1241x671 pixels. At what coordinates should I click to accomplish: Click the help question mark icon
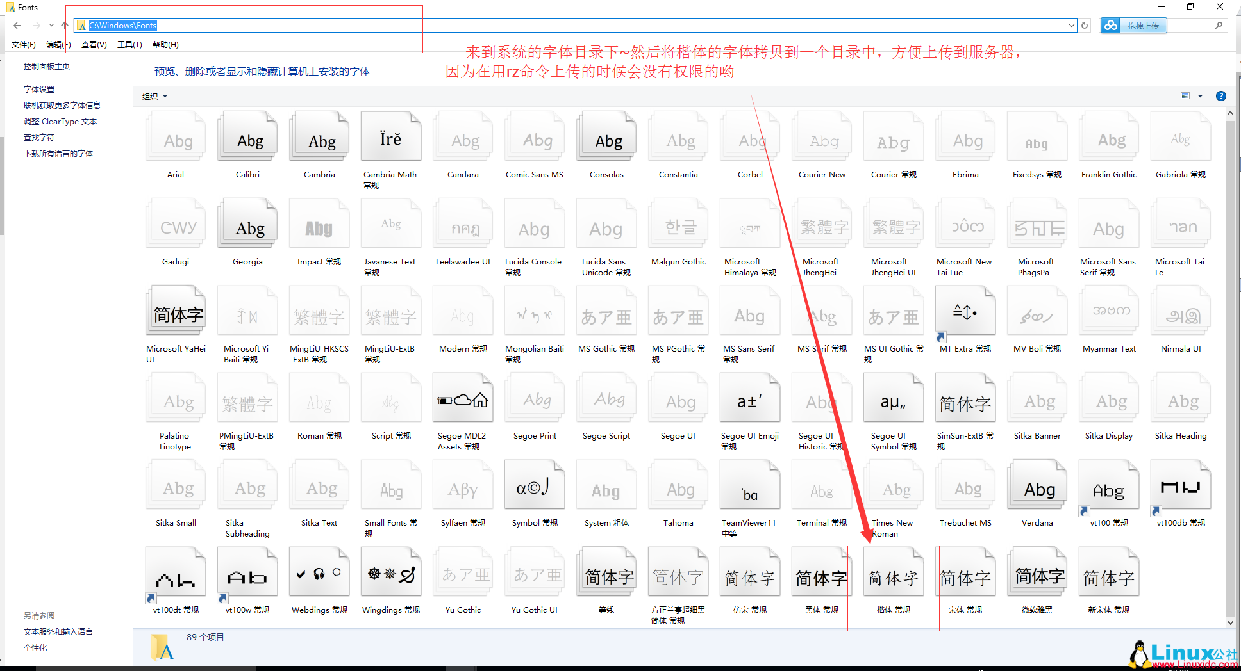1220,96
